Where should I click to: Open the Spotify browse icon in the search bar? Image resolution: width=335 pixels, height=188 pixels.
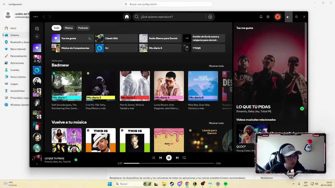210,17
